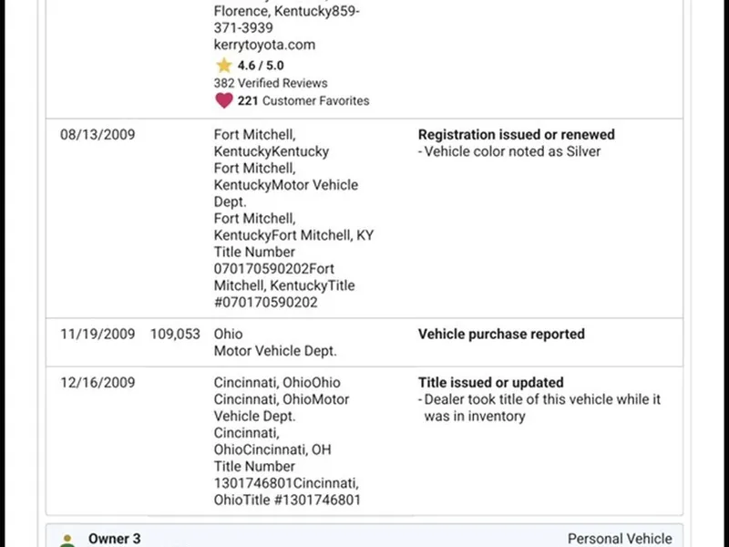Click the 12/16/2009 date entry

[98, 383]
